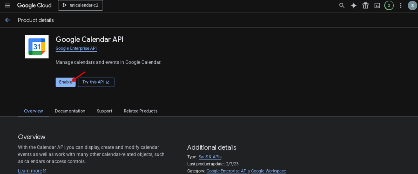418x174 pixels.
Task: Open the rat-calendar-c2 project picker
Action: [x=80, y=6]
